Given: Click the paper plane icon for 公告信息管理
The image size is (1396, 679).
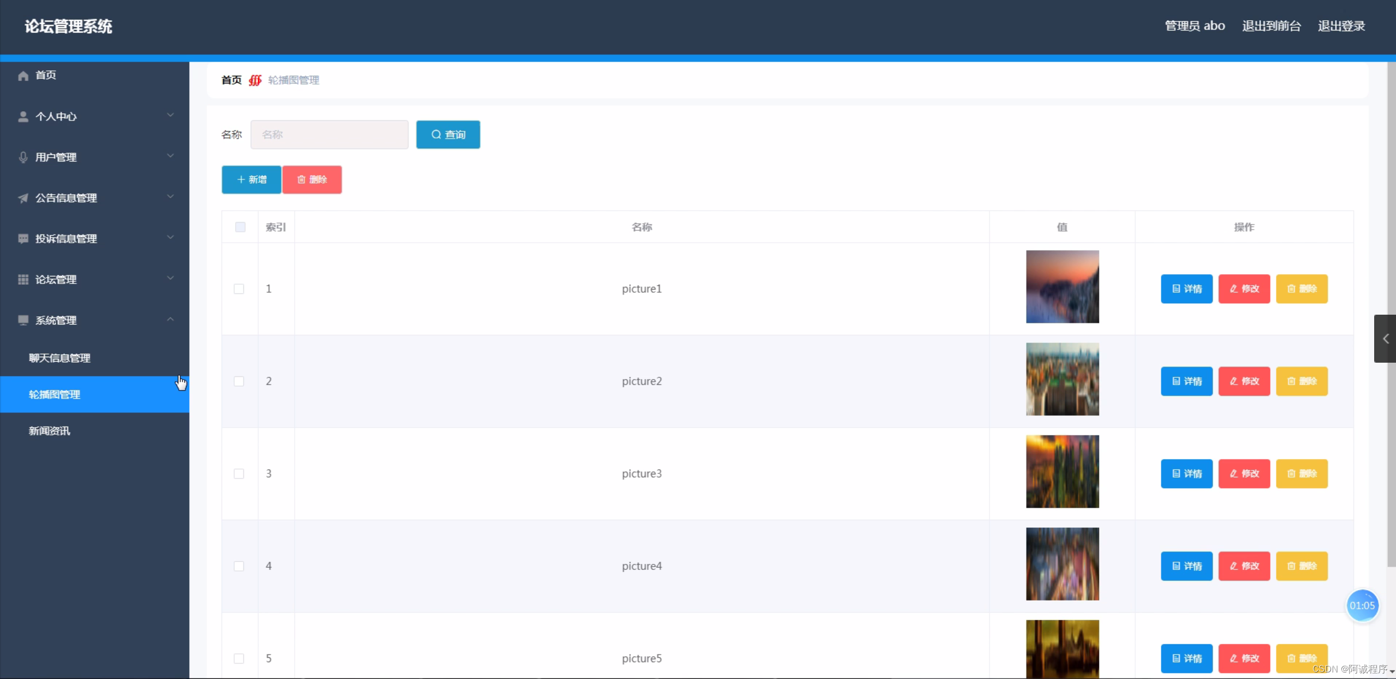Looking at the screenshot, I should [23, 198].
